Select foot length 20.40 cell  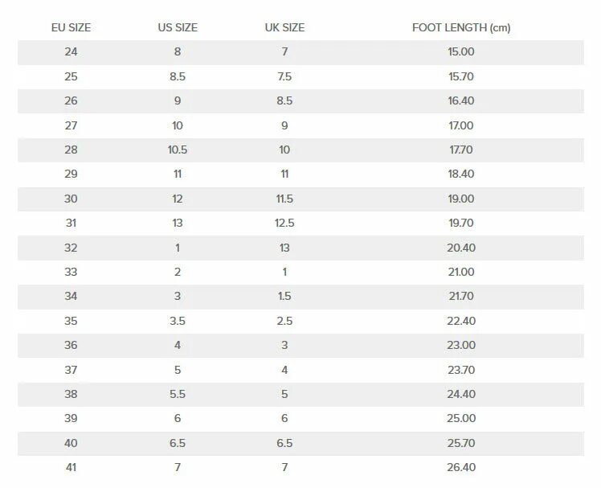point(461,248)
